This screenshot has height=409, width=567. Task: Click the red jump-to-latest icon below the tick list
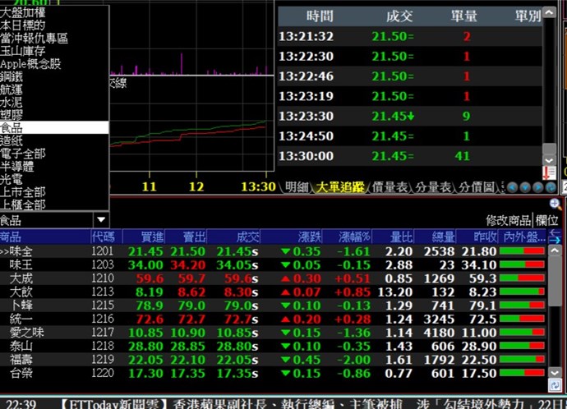coord(550,172)
